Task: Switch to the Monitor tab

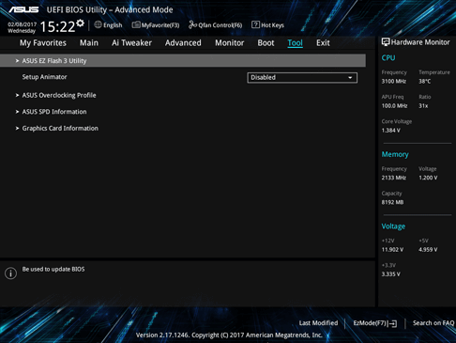Action: 229,43
